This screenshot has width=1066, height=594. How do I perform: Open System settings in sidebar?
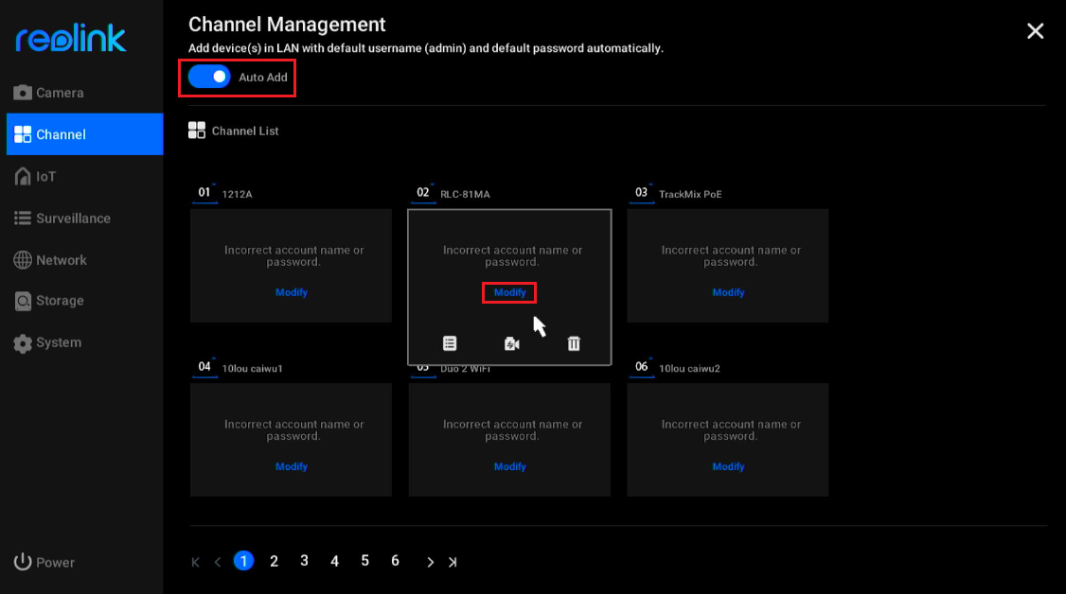coord(84,342)
